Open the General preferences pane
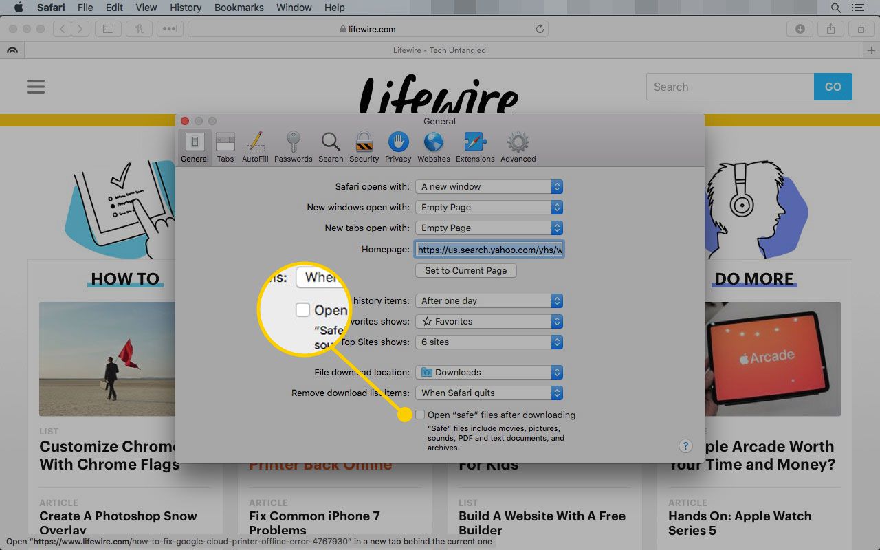The width and height of the screenshot is (880, 550). click(195, 147)
